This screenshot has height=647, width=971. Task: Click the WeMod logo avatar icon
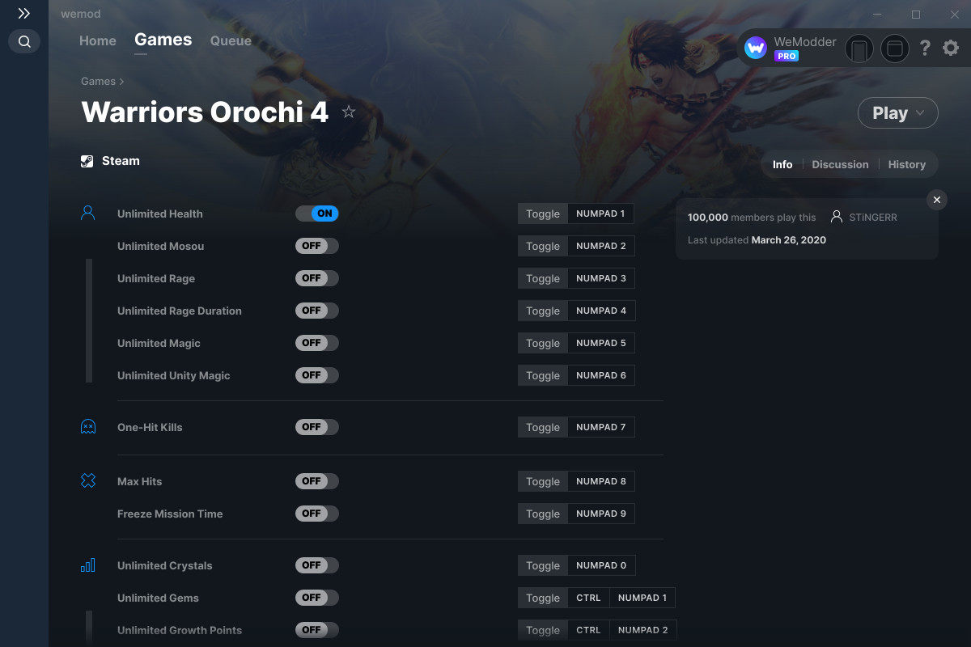(x=756, y=49)
